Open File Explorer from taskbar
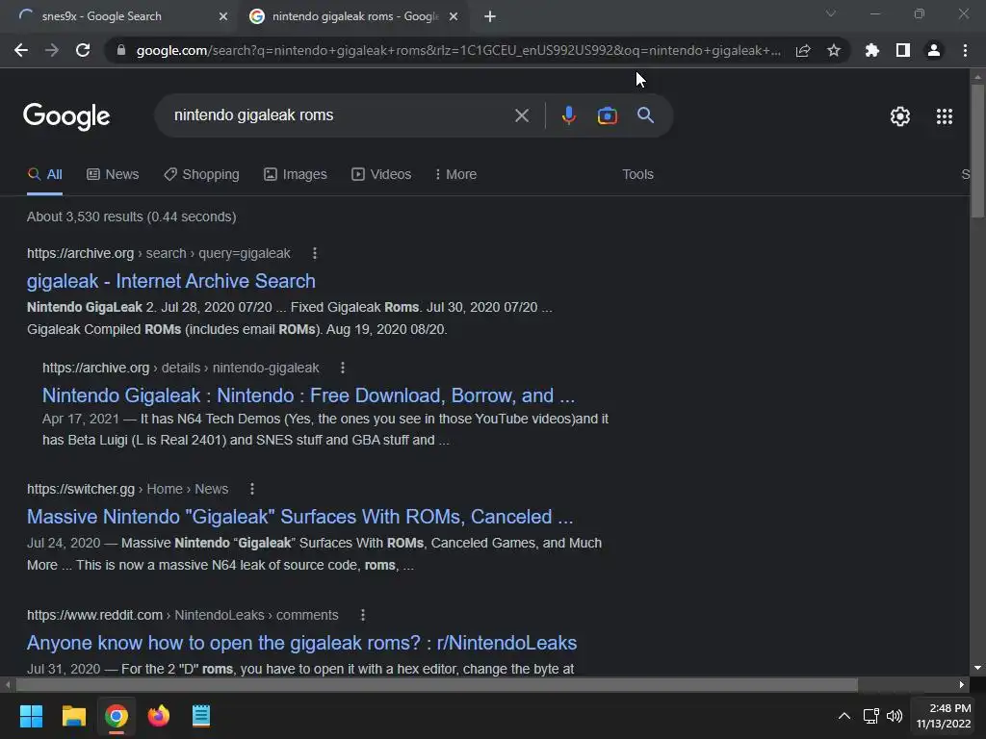This screenshot has height=739, width=986. point(73,716)
